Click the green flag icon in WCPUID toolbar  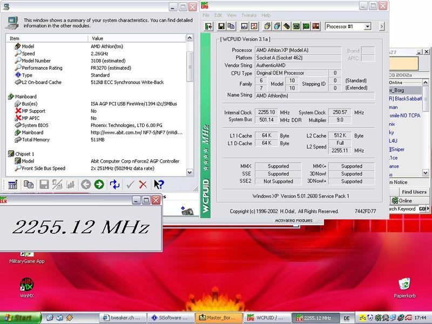click(306, 26)
